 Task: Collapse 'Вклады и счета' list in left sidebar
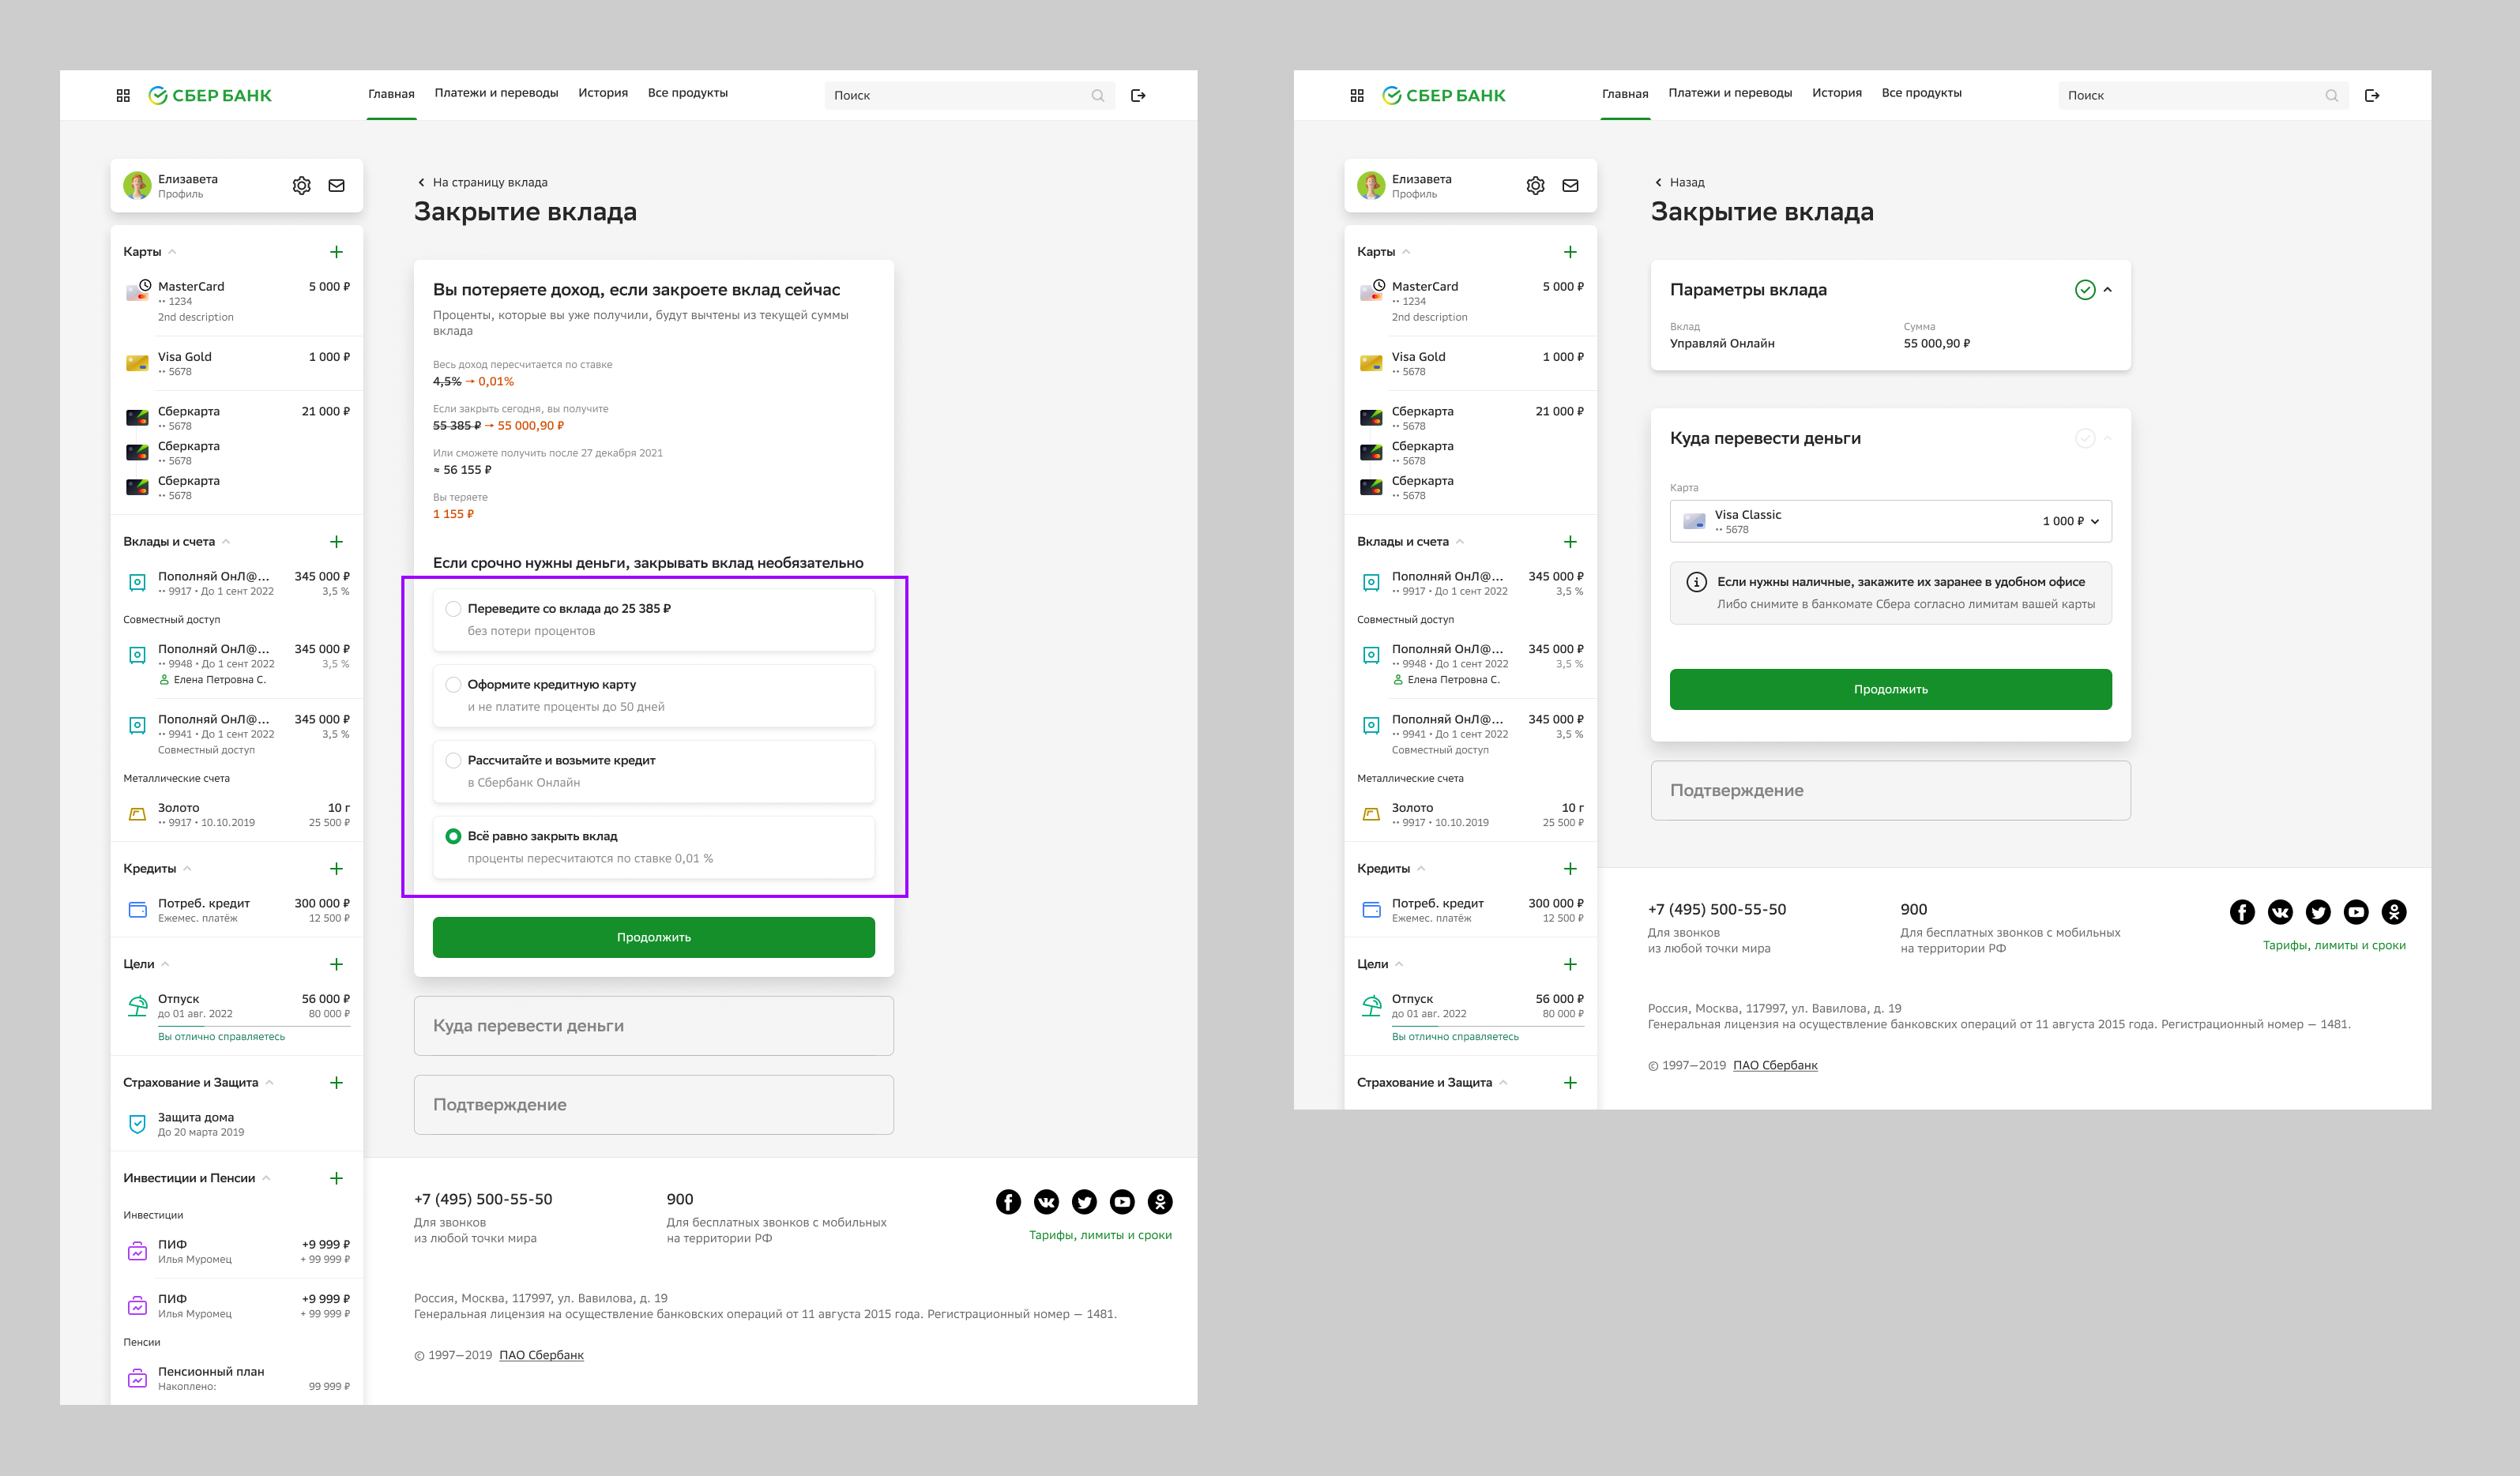point(226,542)
